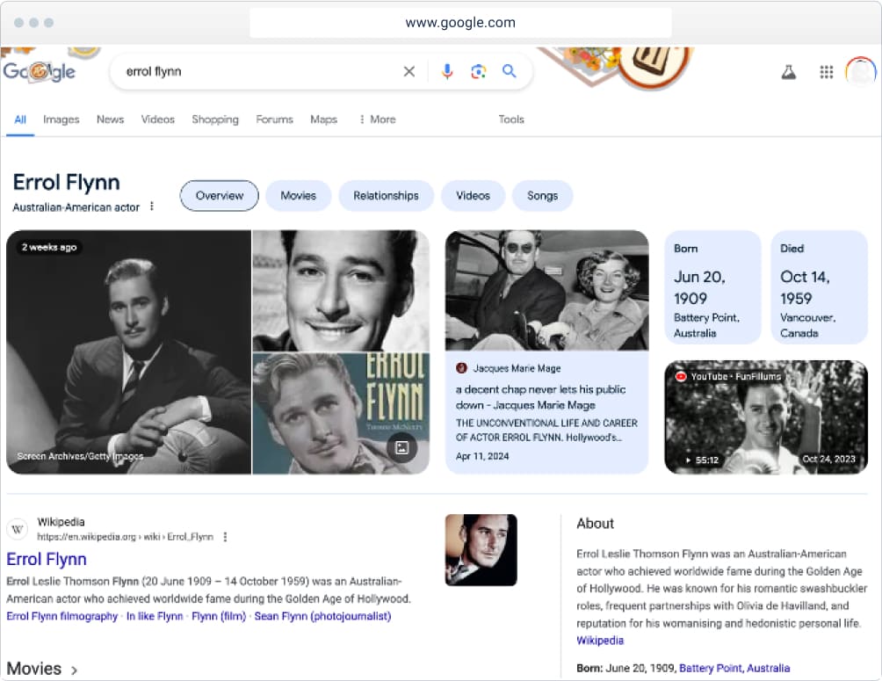This screenshot has height=681, width=882.
Task: Click inside the errol flynn search field
Action: click(x=255, y=72)
